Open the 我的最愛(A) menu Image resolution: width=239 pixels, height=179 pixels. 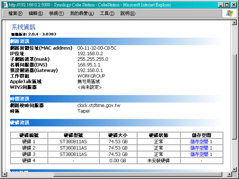click(x=82, y=13)
